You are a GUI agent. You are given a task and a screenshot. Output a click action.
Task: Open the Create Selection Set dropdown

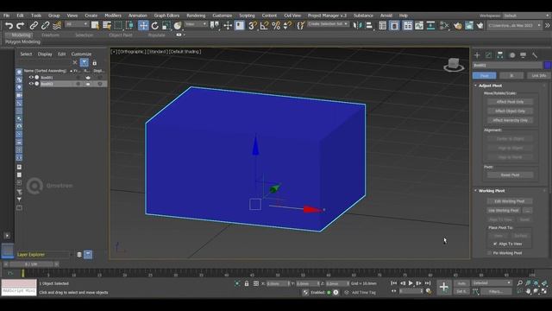pos(328,24)
